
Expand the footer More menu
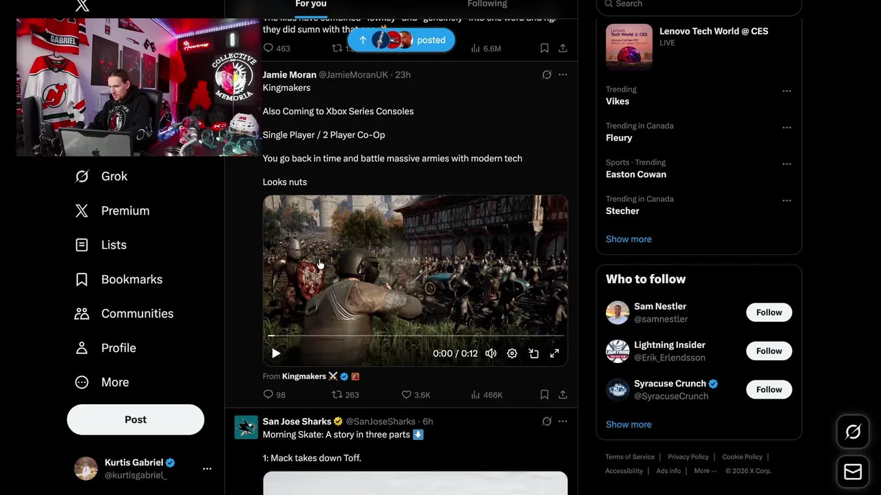705,471
